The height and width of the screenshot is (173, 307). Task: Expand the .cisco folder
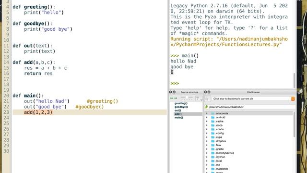tap(207, 125)
